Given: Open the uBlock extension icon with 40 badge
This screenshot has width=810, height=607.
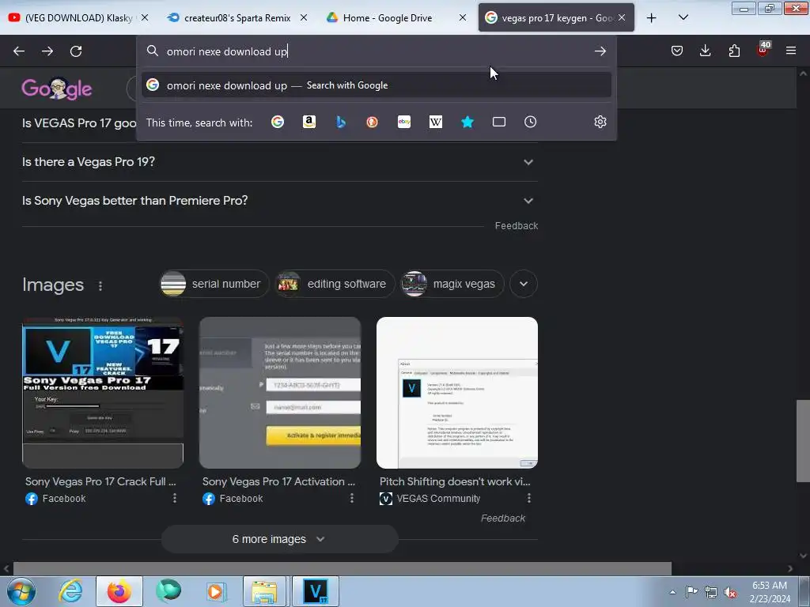Looking at the screenshot, I should (x=763, y=50).
